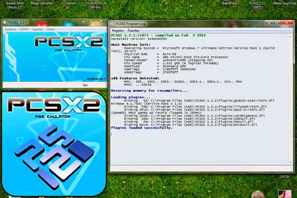This screenshot has width=297, height=198.
Task: Click the PCSX2 1.2.1 window title icon
Action: coord(5,22)
